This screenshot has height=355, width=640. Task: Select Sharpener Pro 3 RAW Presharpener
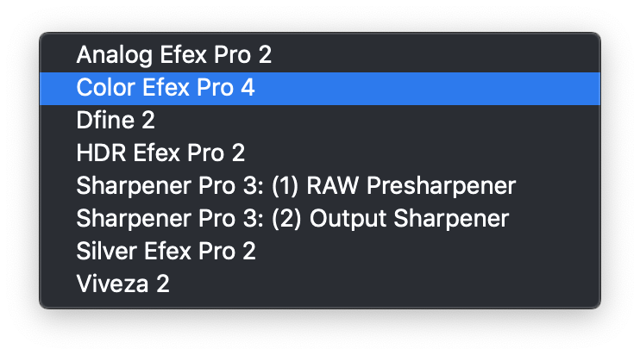coord(295,186)
